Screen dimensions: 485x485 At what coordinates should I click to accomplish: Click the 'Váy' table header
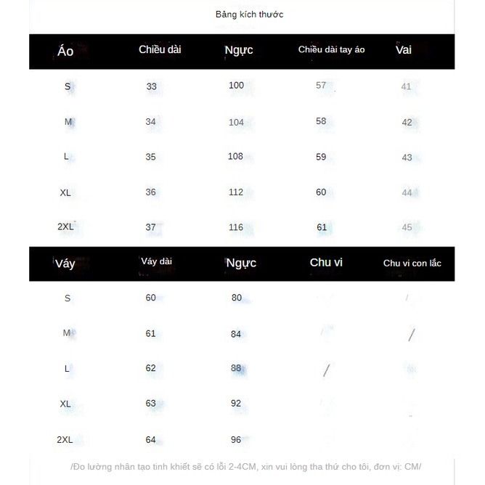point(65,264)
